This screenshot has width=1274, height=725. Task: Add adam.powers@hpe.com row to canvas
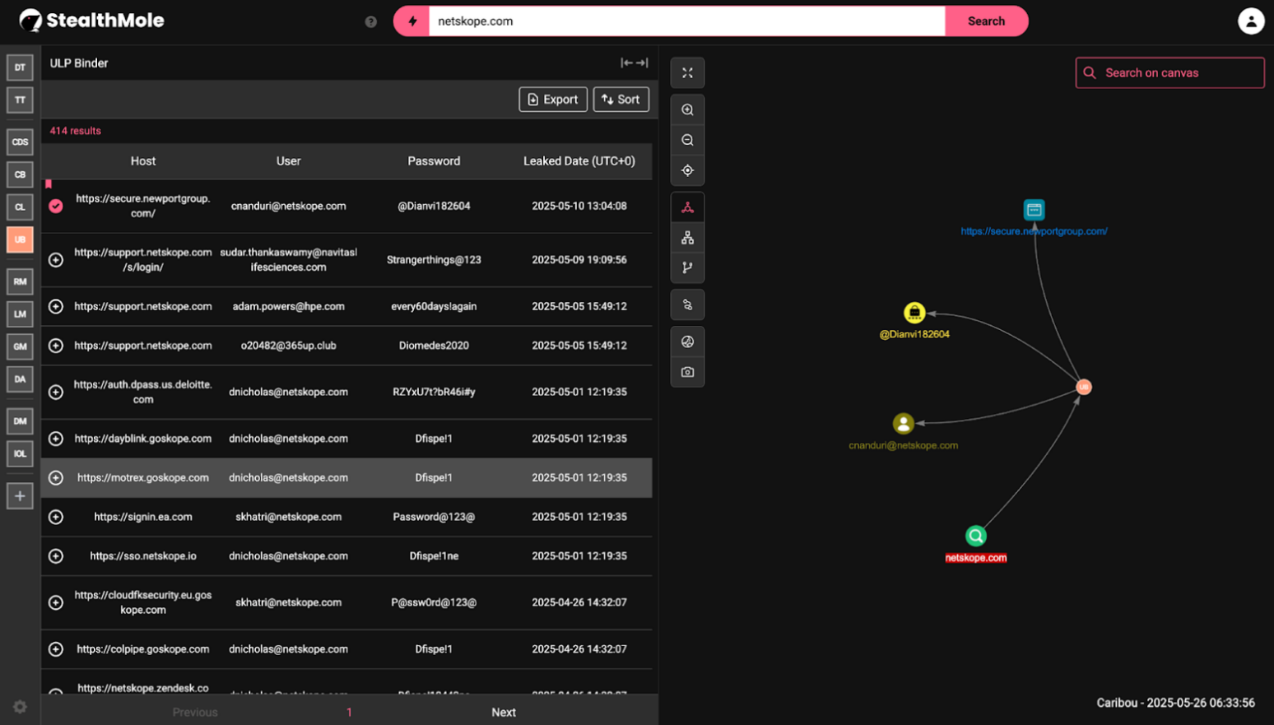coord(56,306)
